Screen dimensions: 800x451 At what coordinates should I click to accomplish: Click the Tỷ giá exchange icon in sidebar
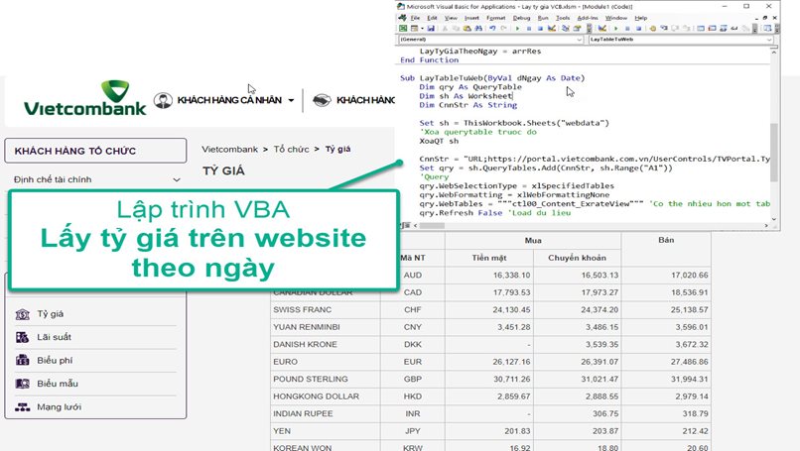coord(22,314)
